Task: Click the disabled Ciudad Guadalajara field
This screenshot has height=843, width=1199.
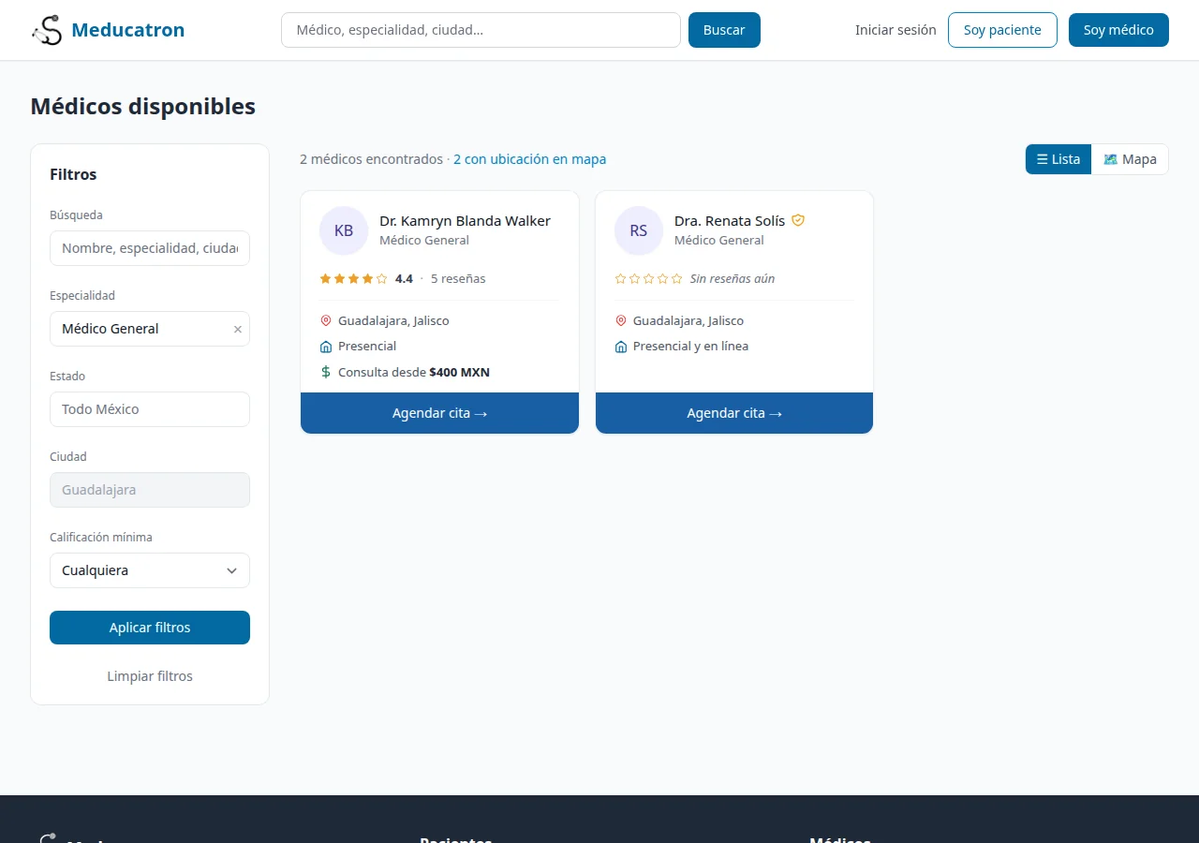Action: [150, 490]
